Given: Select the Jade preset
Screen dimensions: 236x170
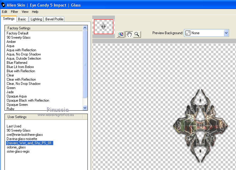Looking at the screenshot, I should (x=10, y=92).
